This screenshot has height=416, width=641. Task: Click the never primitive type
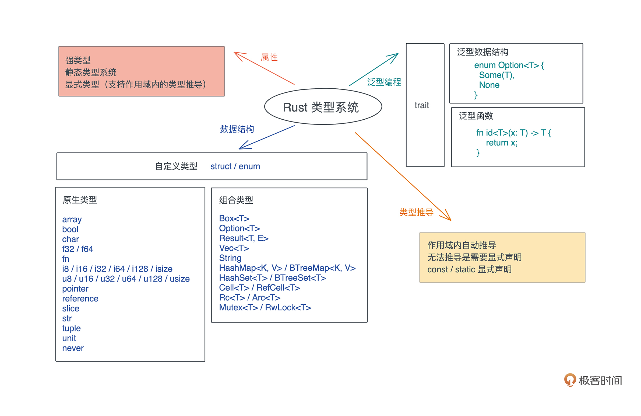[73, 348]
